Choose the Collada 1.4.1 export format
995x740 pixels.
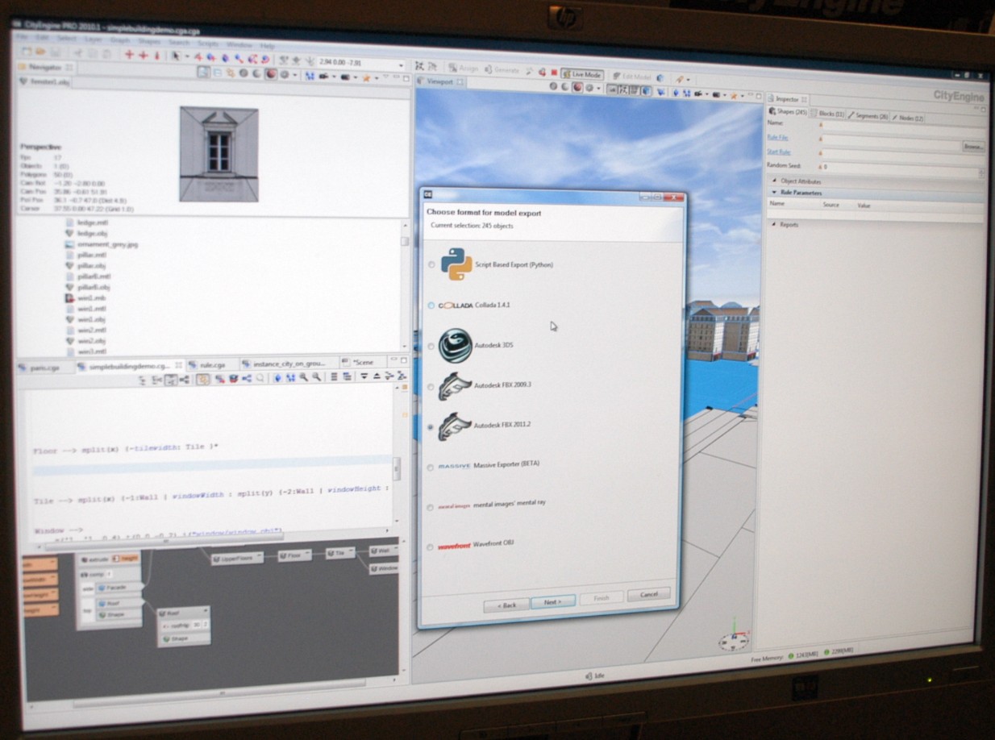[x=431, y=306]
